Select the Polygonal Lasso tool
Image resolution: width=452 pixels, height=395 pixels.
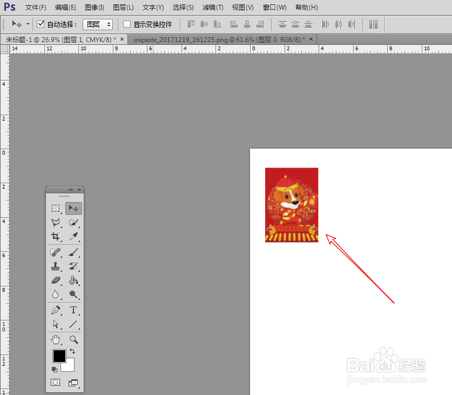coord(56,223)
